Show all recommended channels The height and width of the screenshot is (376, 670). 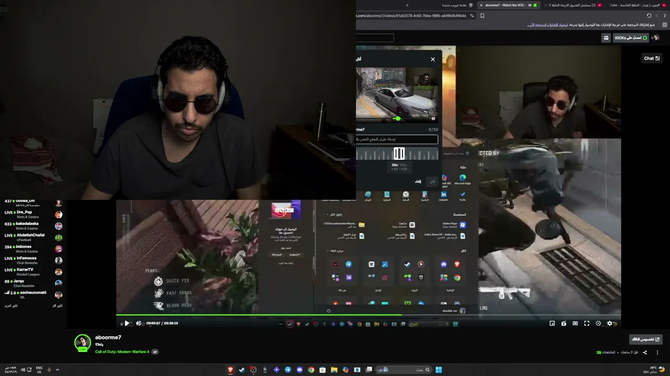click(x=58, y=305)
